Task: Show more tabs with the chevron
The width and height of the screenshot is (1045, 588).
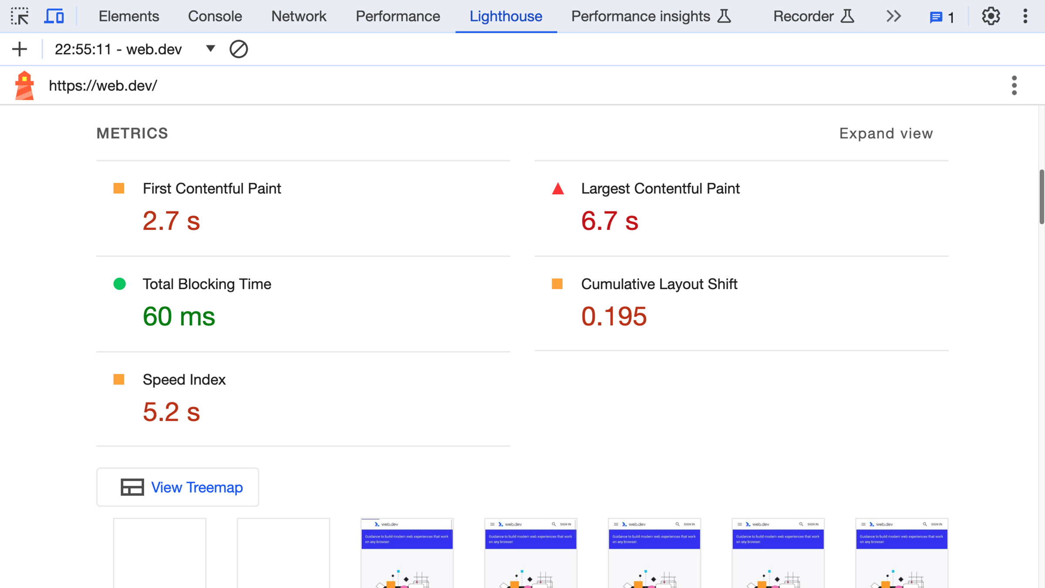Action: 893,17
